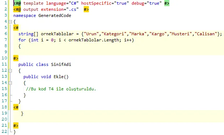This screenshot has width=224, height=135.
Task: Collapse the SinifAdi class block at line 12
Action: [10, 71]
